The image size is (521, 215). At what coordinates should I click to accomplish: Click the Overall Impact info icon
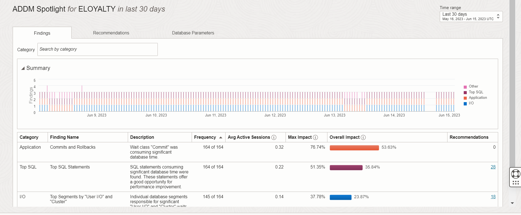pyautogui.click(x=363, y=137)
